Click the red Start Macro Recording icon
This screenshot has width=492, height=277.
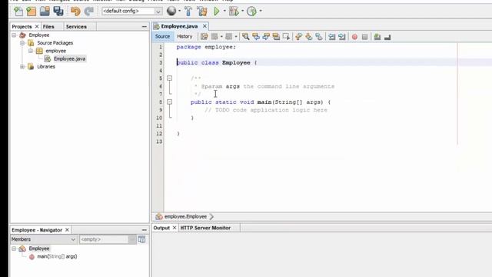click(x=354, y=37)
